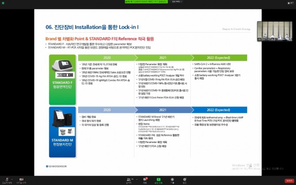Screen dimensions: 296x185
Task: Open the Chat panel with unread badge
Action: pos(145,181)
